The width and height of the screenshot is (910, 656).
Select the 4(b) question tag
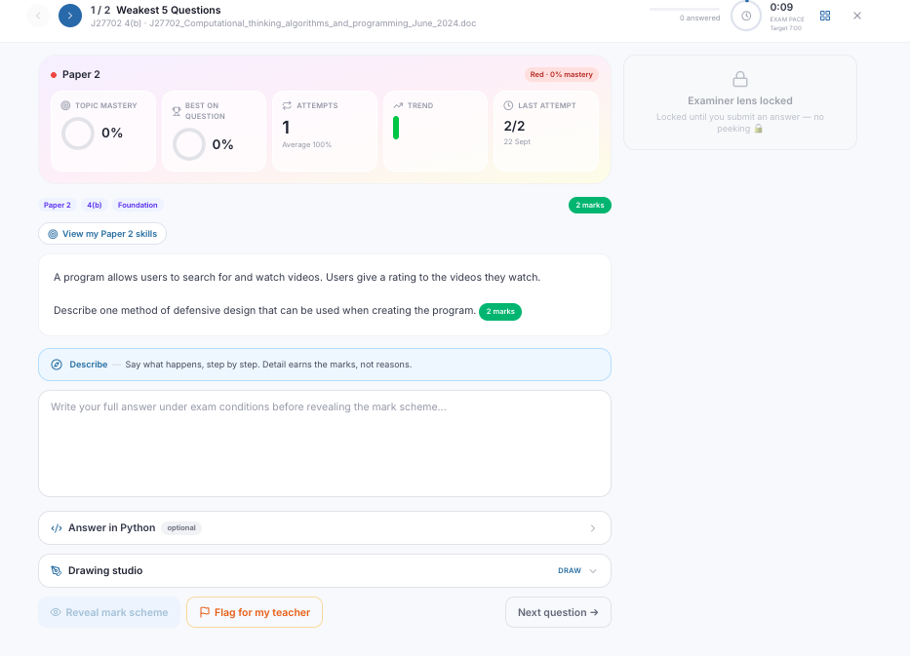click(94, 206)
